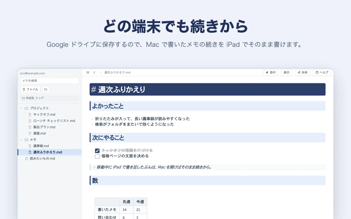Select the プロジェクト folder
The width and height of the screenshot is (351, 219).
[x=50, y=108]
